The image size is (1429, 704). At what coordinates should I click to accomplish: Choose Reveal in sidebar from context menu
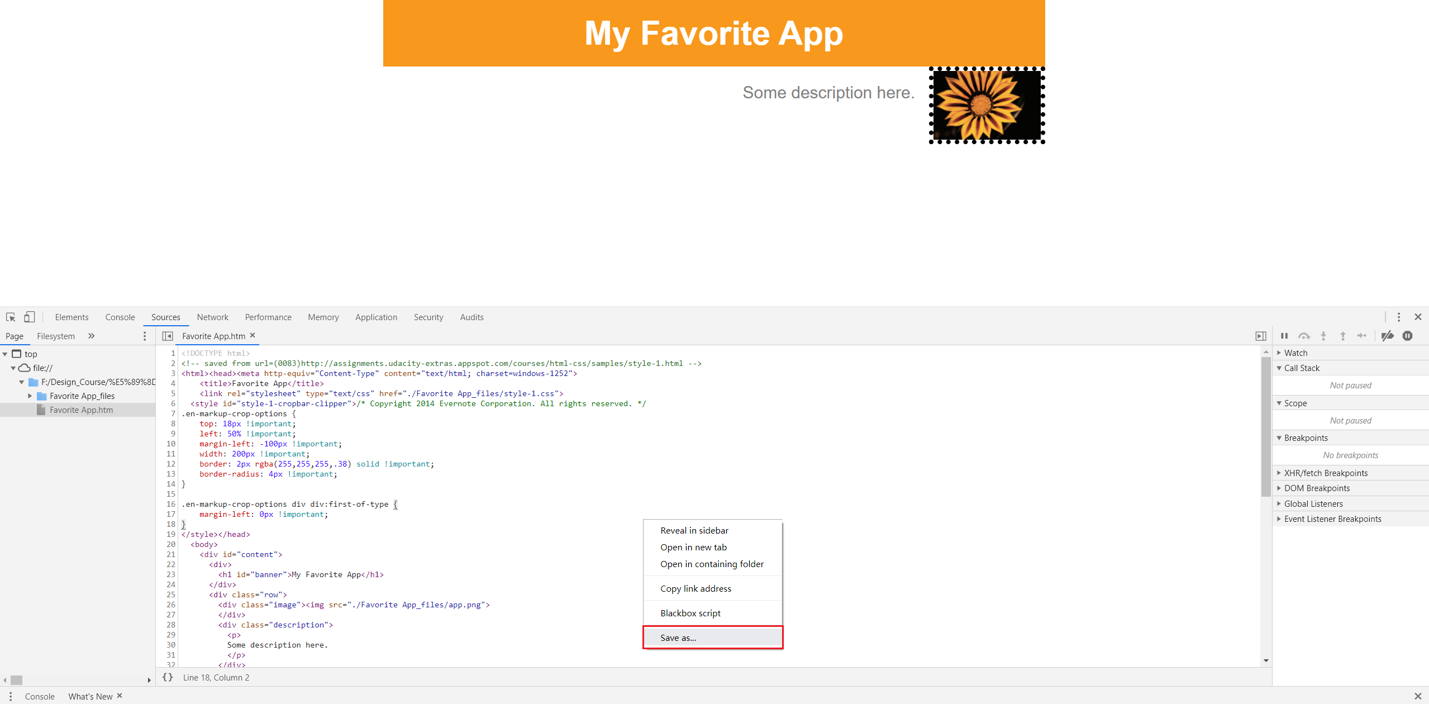point(713,531)
